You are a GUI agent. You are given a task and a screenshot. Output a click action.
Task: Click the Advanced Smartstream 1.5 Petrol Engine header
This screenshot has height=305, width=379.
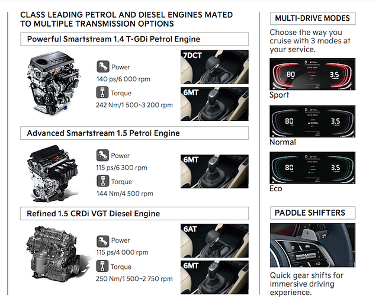tap(134, 133)
